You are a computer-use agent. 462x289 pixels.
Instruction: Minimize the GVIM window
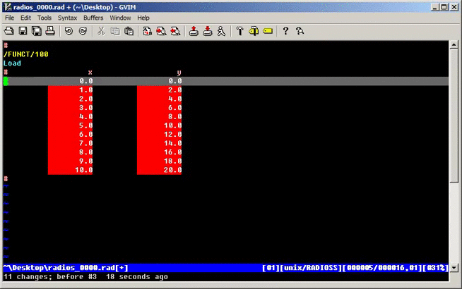tap(435, 7)
